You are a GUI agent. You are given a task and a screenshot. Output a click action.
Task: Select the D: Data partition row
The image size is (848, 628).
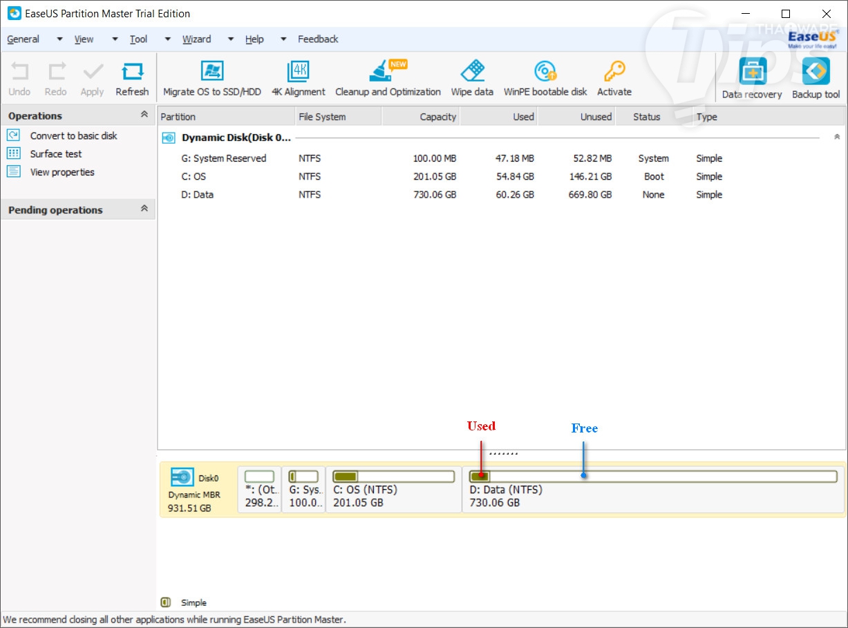click(x=501, y=194)
